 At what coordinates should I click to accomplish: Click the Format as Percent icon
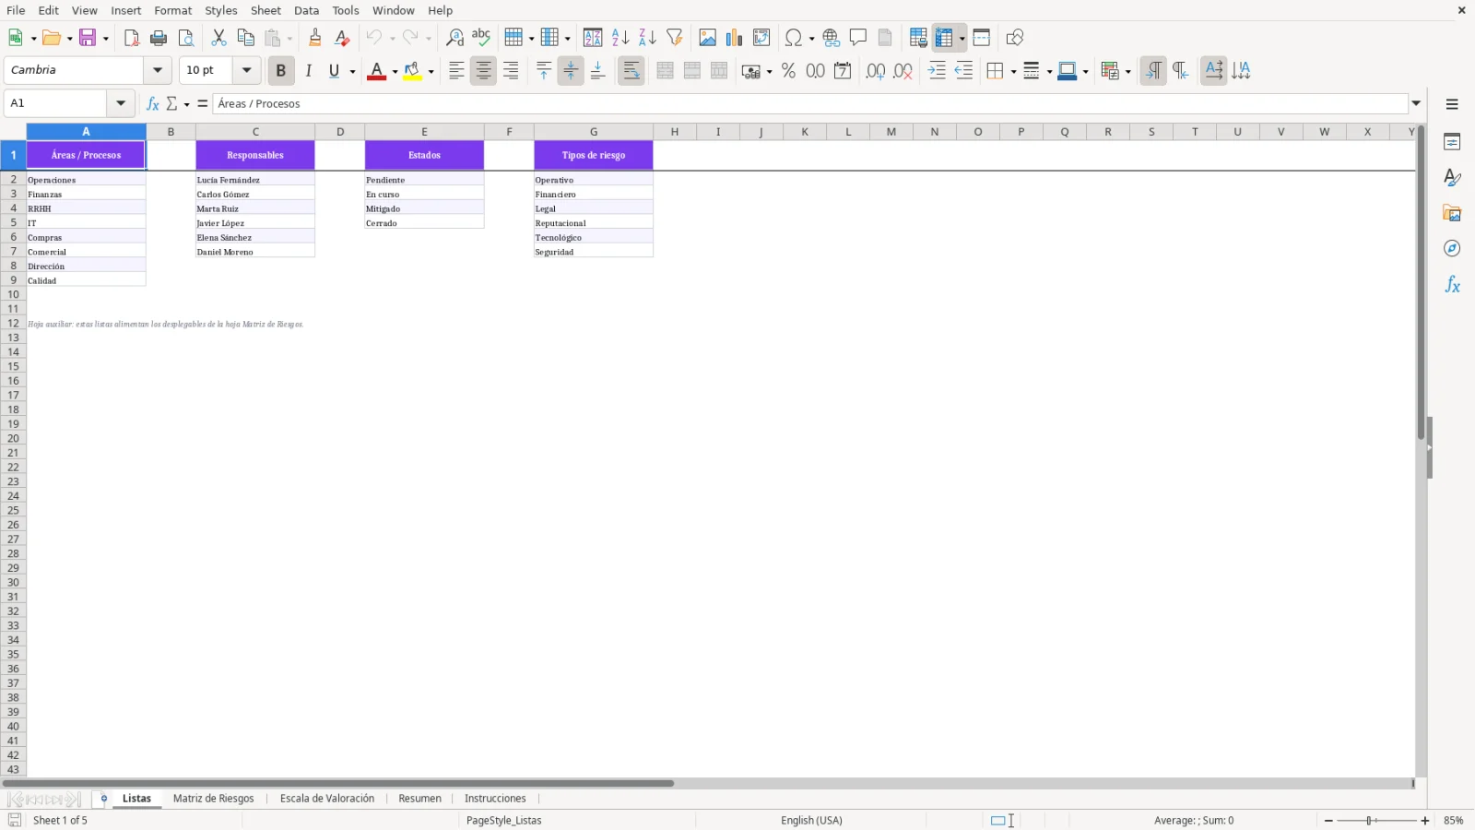click(x=788, y=71)
